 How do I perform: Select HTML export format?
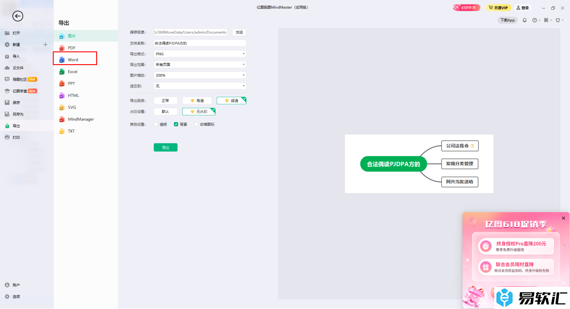[86, 95]
